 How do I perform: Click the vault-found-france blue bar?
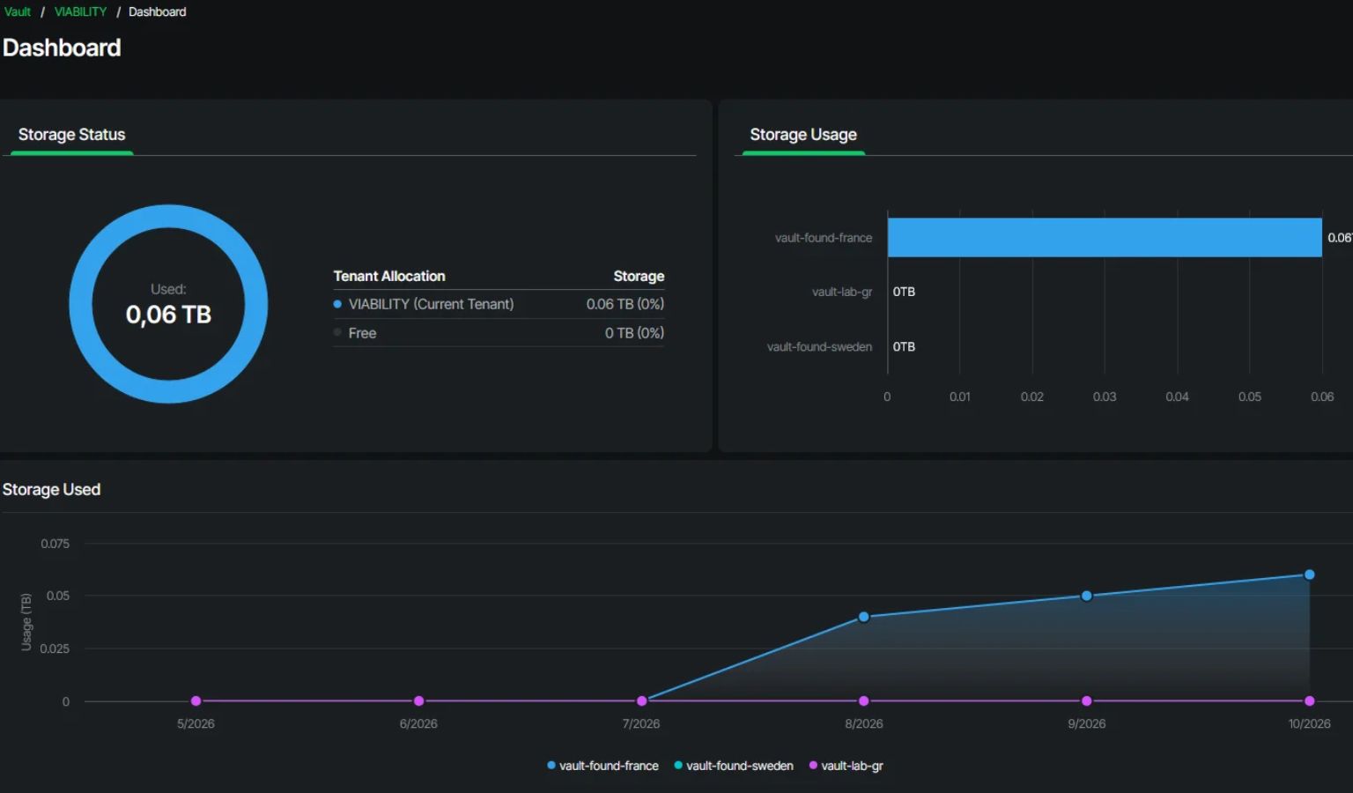(1105, 238)
